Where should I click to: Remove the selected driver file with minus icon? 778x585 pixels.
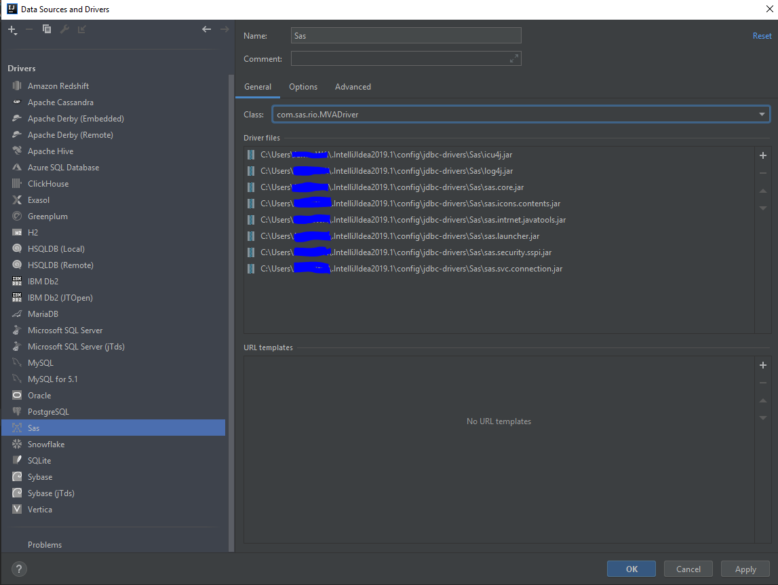point(762,173)
